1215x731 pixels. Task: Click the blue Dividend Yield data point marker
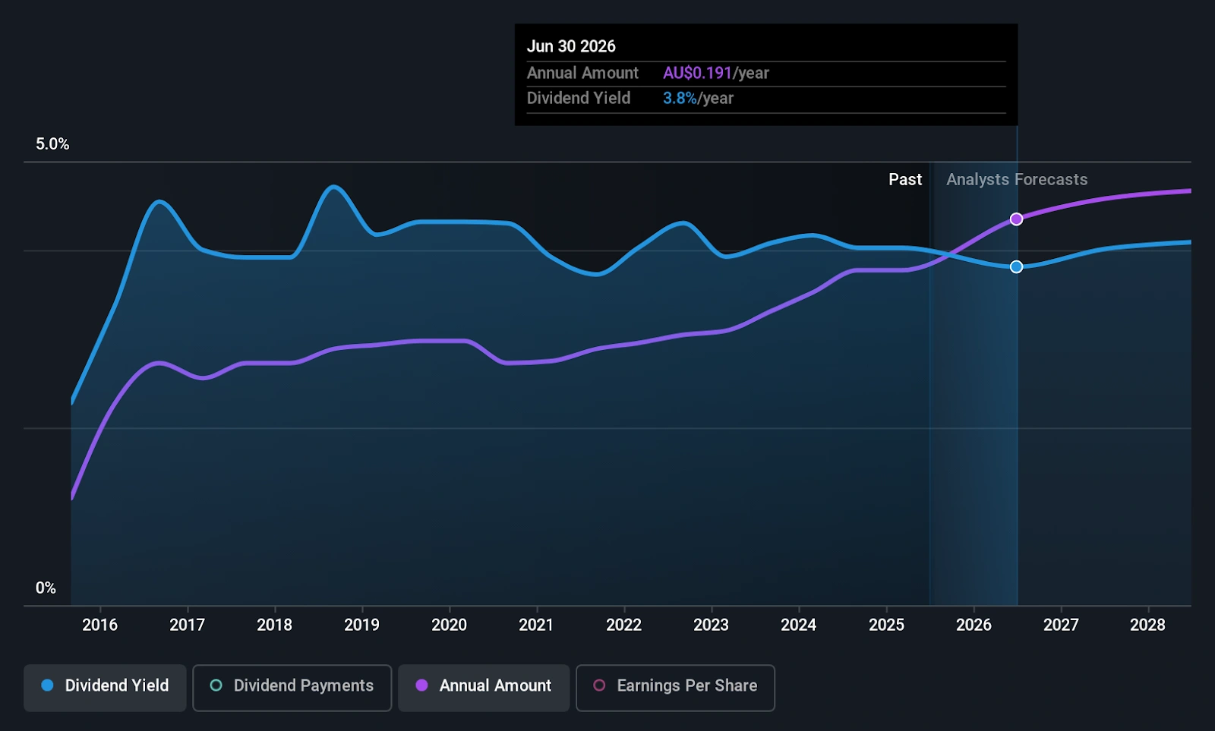pyautogui.click(x=1016, y=267)
